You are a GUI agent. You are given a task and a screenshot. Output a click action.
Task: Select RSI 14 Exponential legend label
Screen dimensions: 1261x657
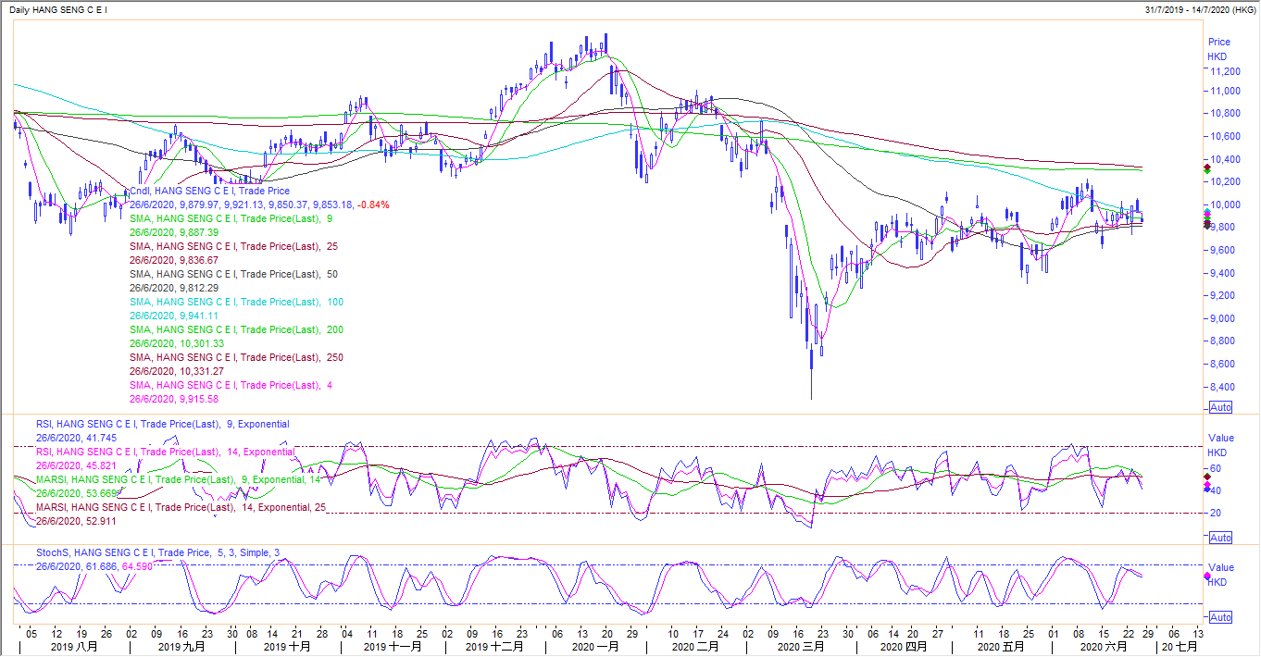coord(166,452)
